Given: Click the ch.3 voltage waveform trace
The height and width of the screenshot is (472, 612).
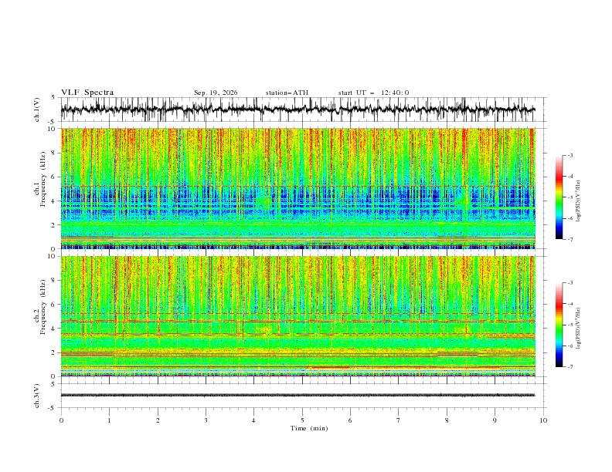Looking at the screenshot, I should coord(297,395).
